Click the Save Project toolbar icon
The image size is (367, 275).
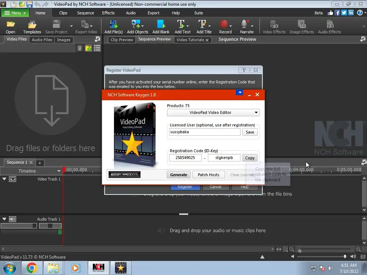56,24
